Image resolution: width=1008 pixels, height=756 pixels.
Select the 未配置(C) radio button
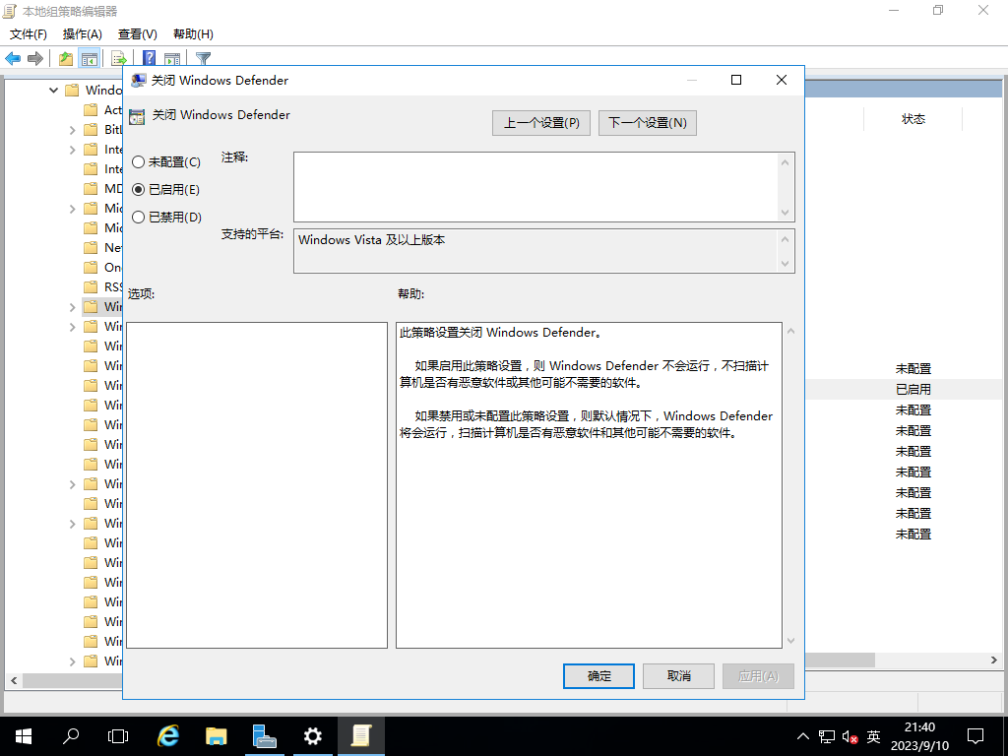(x=138, y=162)
